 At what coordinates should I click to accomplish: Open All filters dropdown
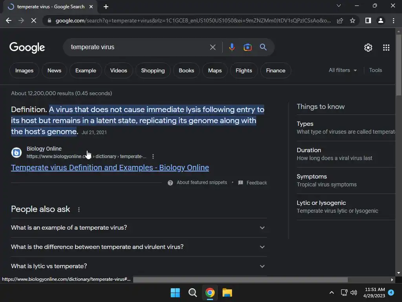pos(343,70)
